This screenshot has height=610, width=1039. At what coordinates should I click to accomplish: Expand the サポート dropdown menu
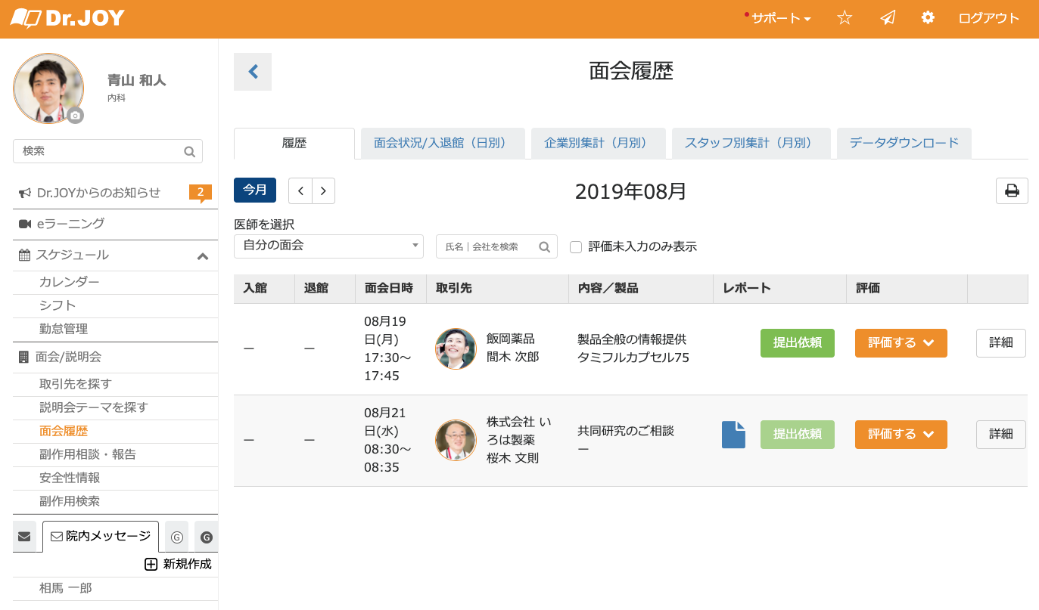coord(779,18)
